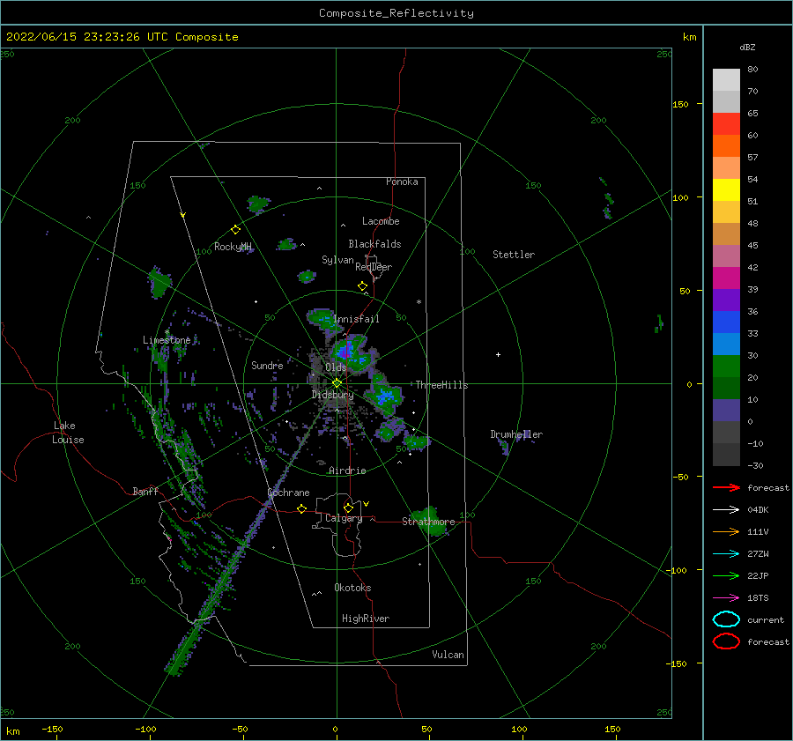Click the RockyMH label
Viewport: 793px width, 741px height.
[233, 247]
